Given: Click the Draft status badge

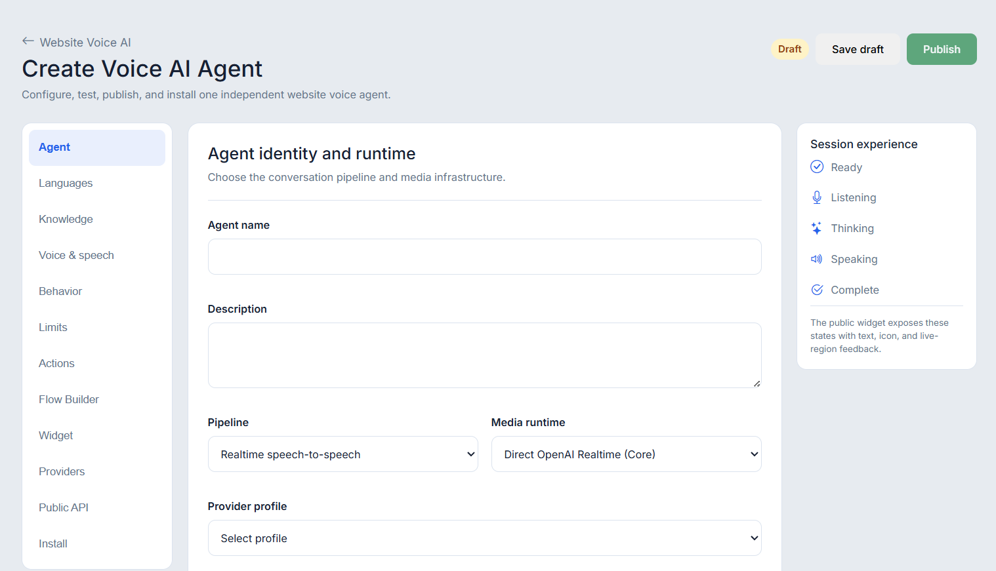Looking at the screenshot, I should click(x=790, y=49).
